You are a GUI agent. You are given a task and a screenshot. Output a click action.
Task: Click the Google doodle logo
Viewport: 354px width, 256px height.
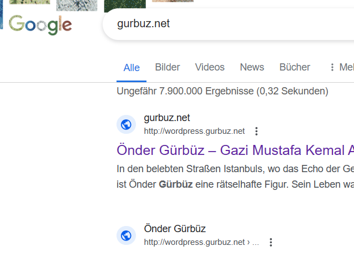(40, 25)
